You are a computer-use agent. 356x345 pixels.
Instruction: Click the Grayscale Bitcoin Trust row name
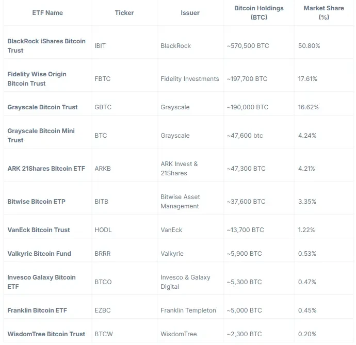pyautogui.click(x=42, y=107)
